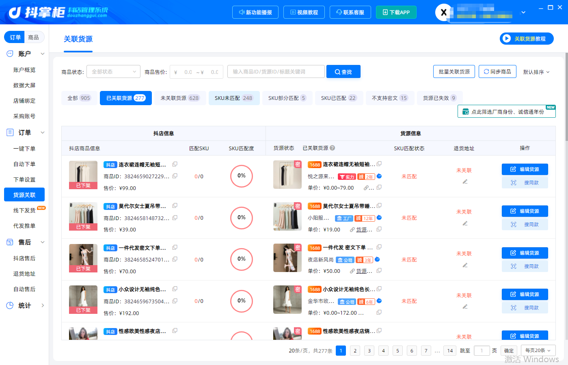Open 关联货源教程 tutorial
Screen dimensions: 568x365
click(527, 39)
